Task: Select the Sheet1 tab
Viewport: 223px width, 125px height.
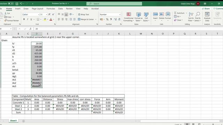Action: (13, 121)
